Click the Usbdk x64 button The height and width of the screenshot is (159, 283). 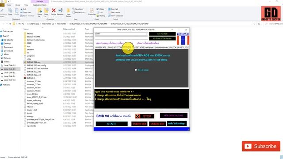[139, 124]
